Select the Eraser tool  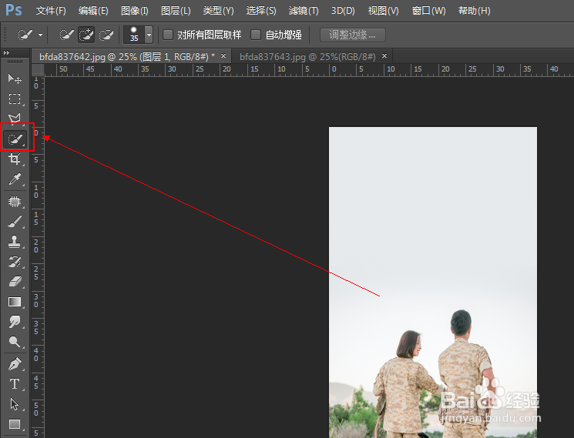coord(15,282)
